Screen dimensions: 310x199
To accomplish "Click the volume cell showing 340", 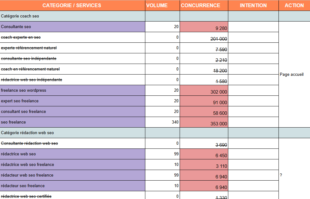I will (x=162, y=122).
